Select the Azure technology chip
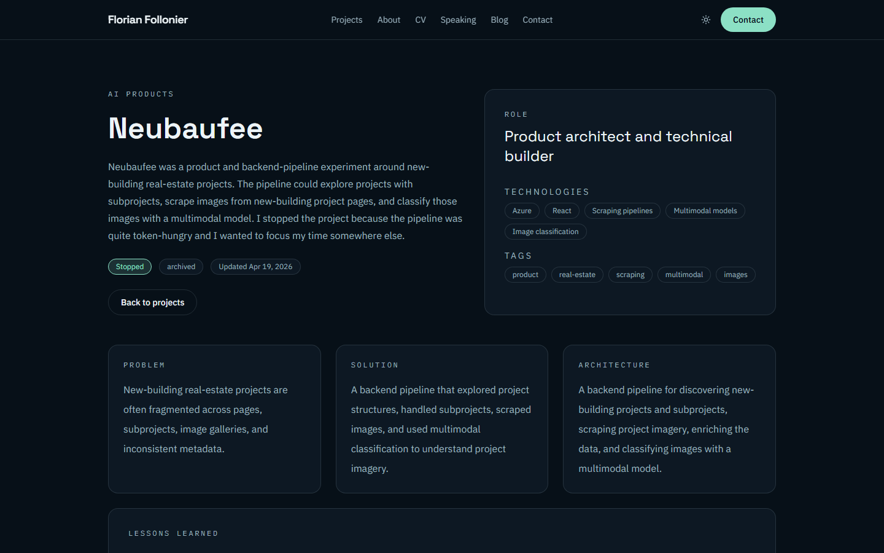884x553 pixels. click(522, 211)
